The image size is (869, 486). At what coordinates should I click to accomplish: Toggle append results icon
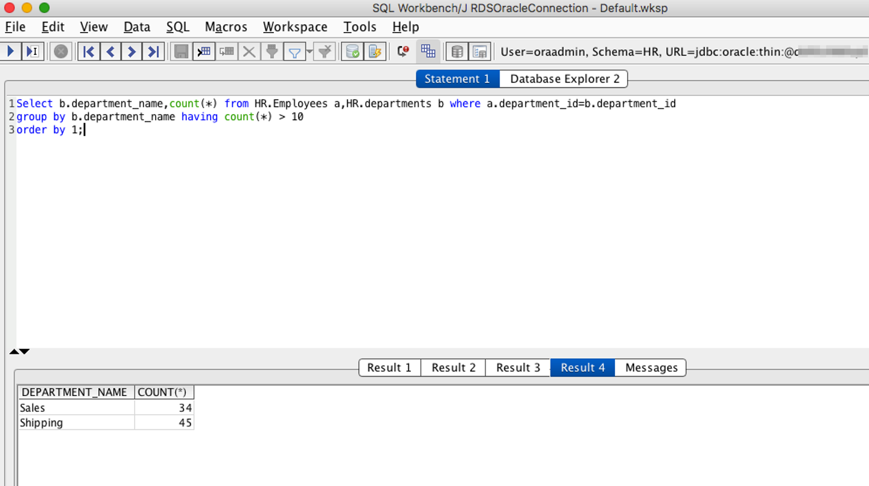428,51
